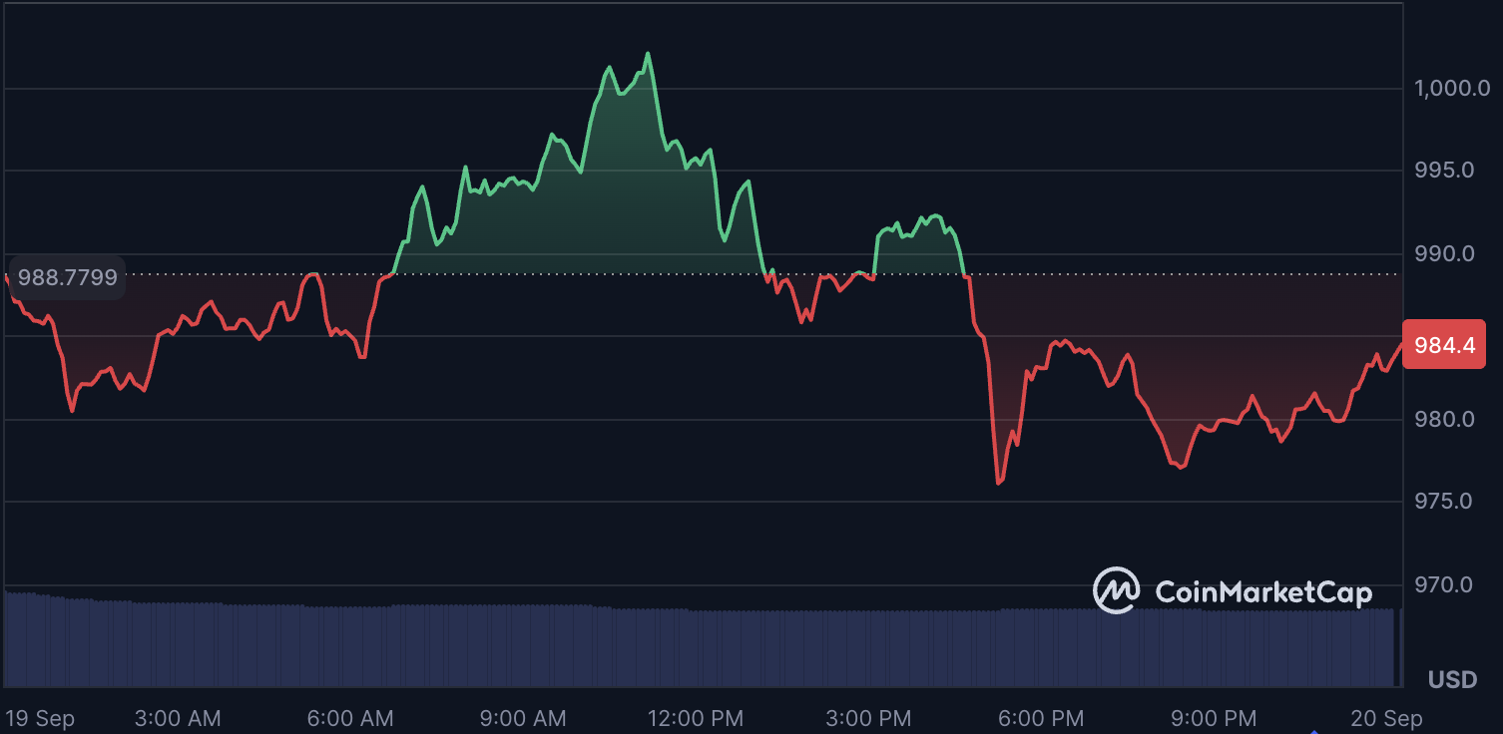The image size is (1503, 734).
Task: Select the 9:00 AM time marker
Action: click(523, 718)
